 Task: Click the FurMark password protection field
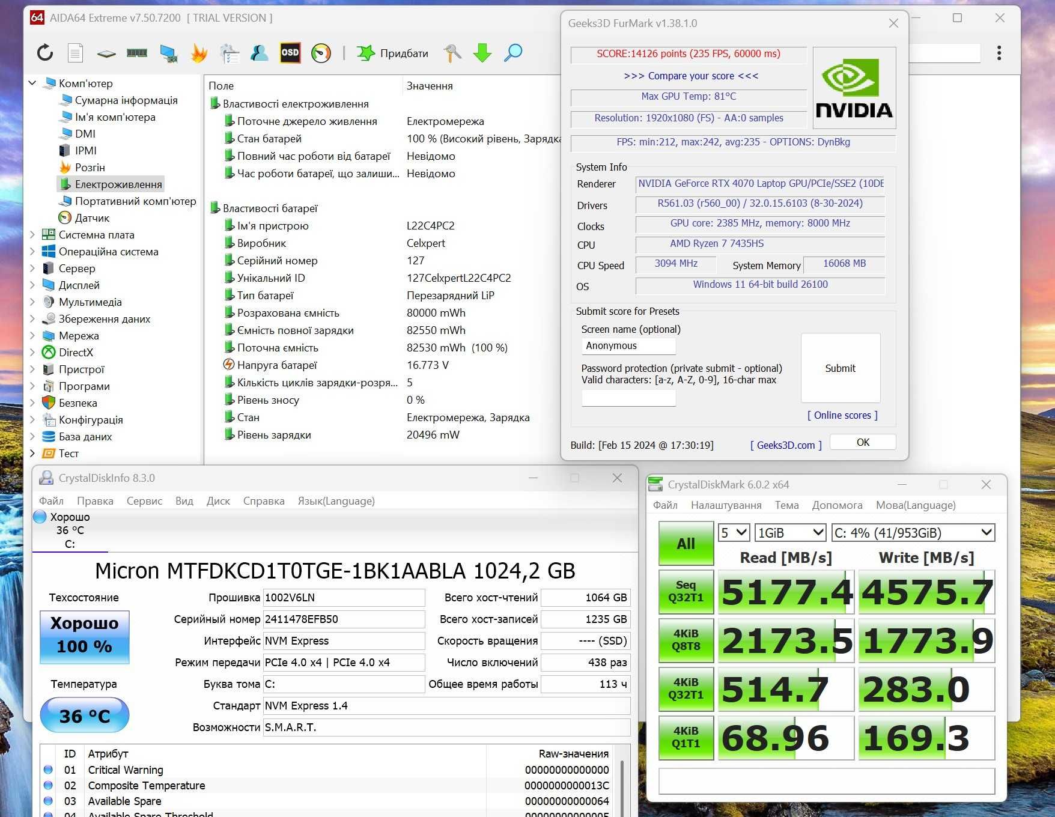628,398
